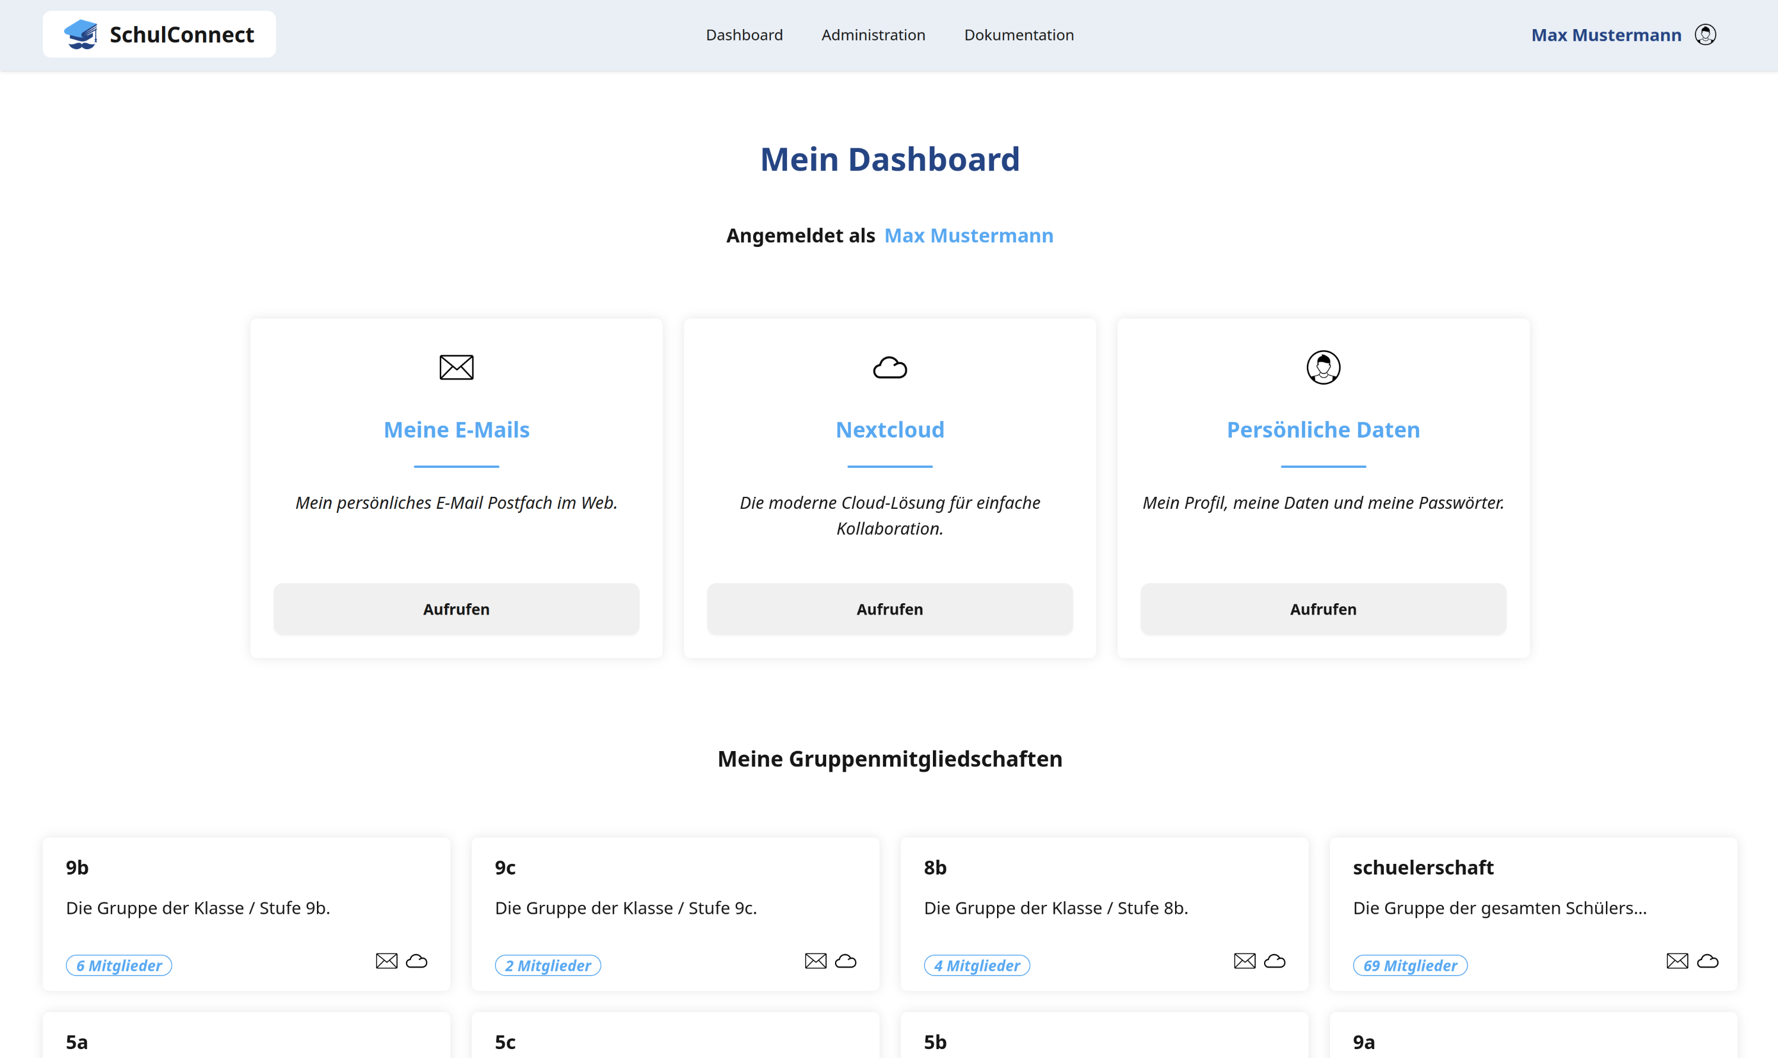Click the profile icon on Persönliche Daten card
The width and height of the screenshot is (1778, 1058).
[x=1323, y=367]
